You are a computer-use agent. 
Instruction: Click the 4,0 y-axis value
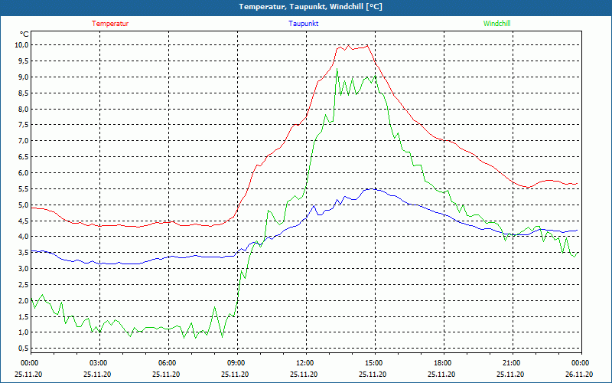tap(24, 237)
